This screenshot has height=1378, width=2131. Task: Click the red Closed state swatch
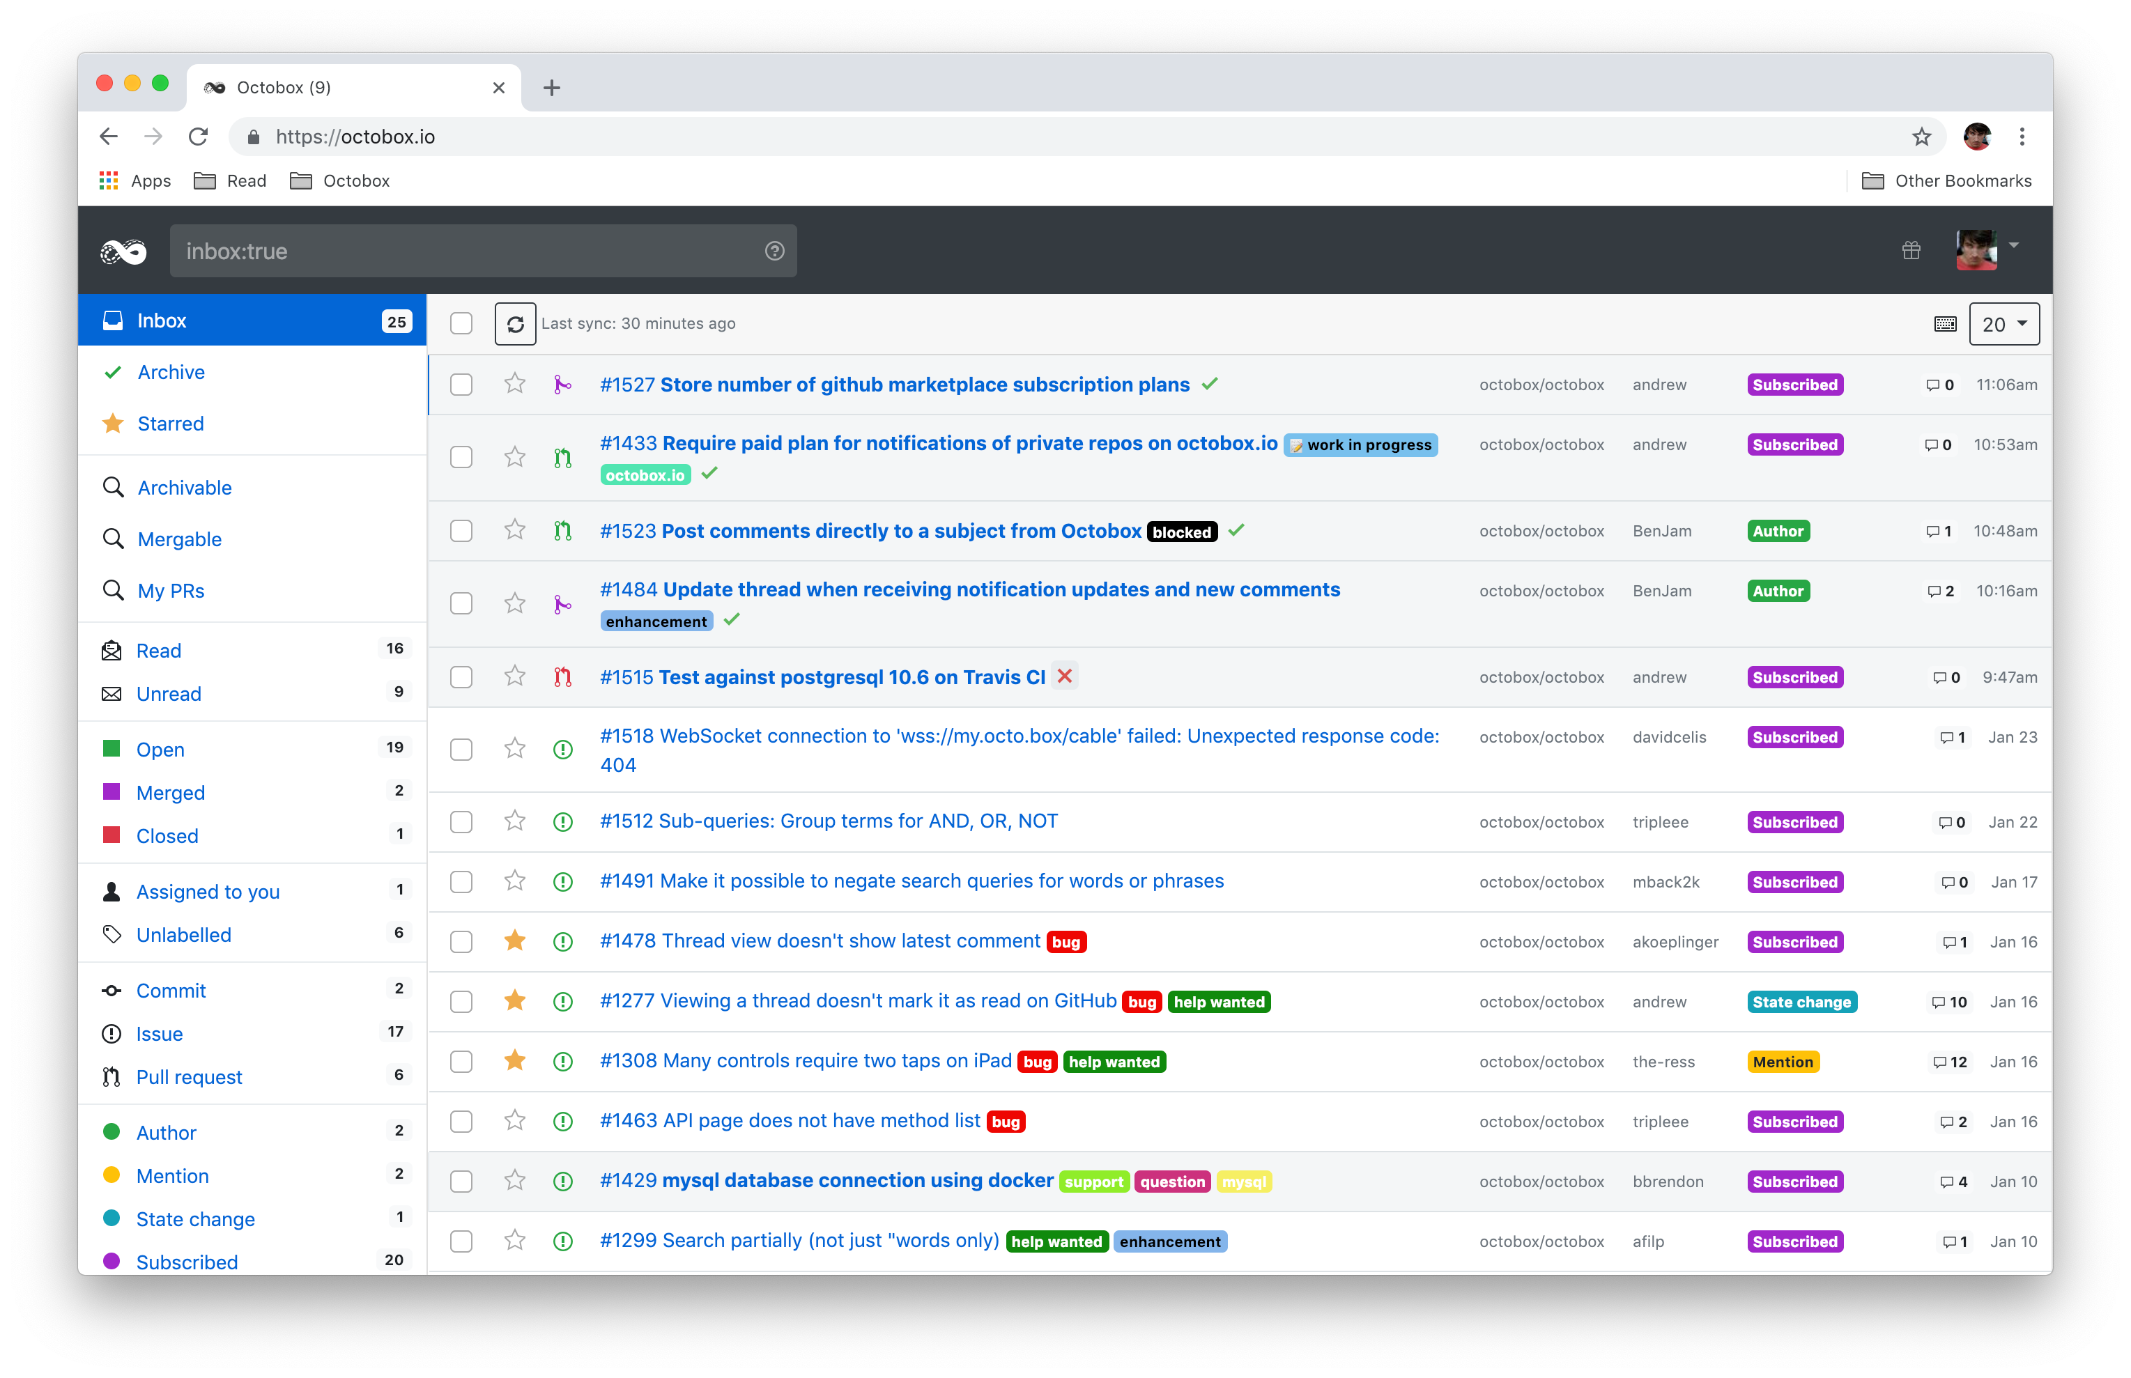112,835
